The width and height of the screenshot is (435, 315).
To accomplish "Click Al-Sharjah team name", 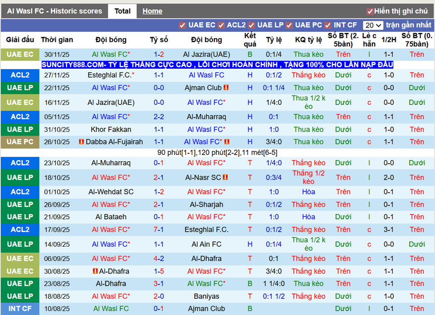I will pyautogui.click(x=206, y=205).
